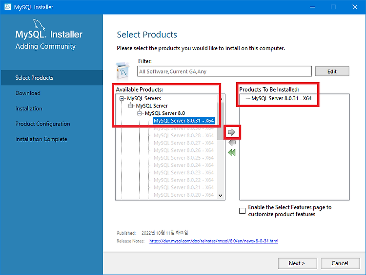366x275 pixels.
Task: Click the available products scrollbar down arrow
Action: click(221, 196)
